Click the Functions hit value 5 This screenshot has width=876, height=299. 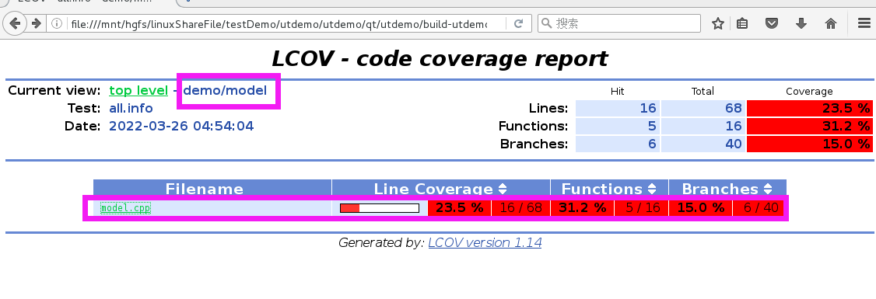(618, 126)
